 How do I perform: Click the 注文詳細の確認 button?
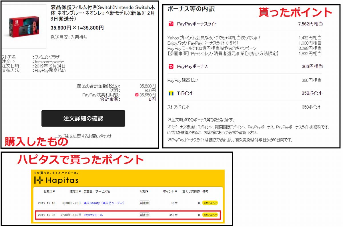(83, 118)
